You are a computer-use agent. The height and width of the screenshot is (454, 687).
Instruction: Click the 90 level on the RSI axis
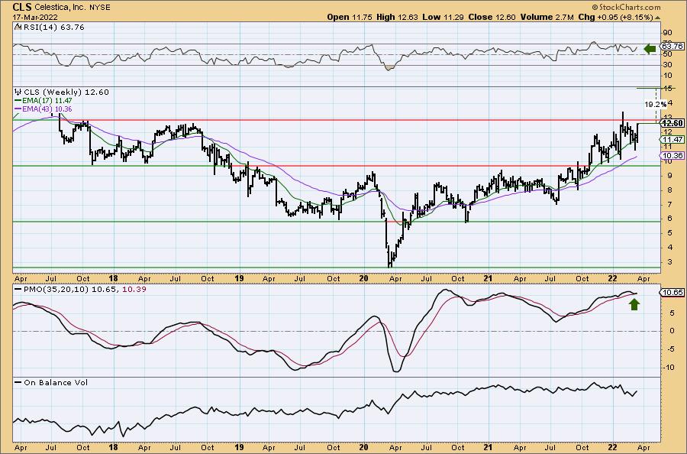[x=668, y=33]
